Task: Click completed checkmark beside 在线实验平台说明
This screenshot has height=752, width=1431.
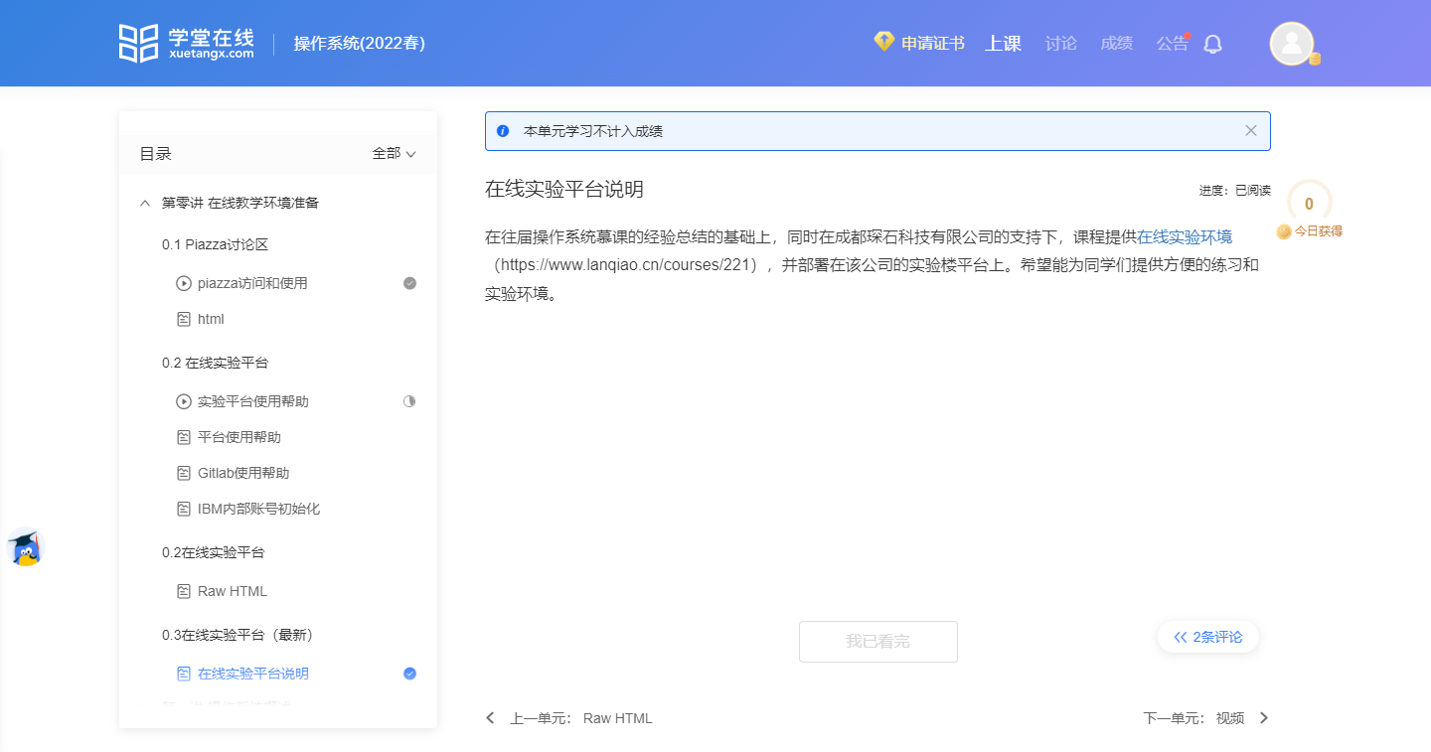Action: point(409,674)
